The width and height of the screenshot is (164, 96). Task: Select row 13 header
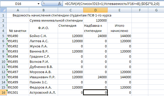(3, 77)
